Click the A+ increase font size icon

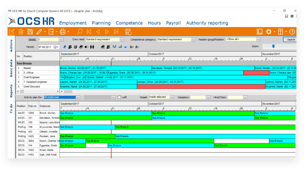point(132,47)
